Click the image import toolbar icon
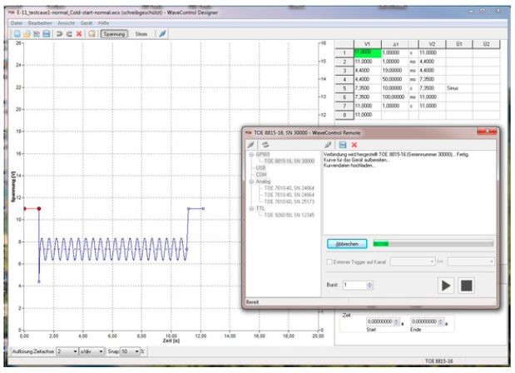 (x=37, y=34)
